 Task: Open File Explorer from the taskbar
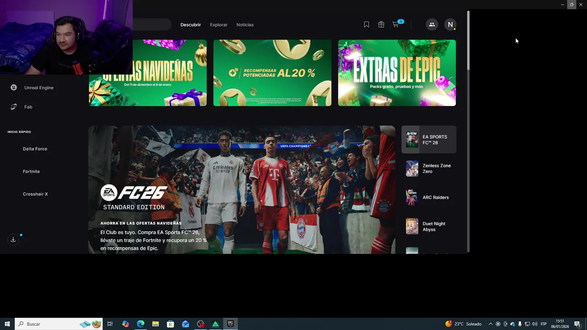click(x=155, y=324)
